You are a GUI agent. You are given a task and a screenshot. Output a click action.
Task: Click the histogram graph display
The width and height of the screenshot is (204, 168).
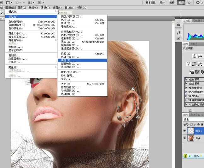pos(194,32)
